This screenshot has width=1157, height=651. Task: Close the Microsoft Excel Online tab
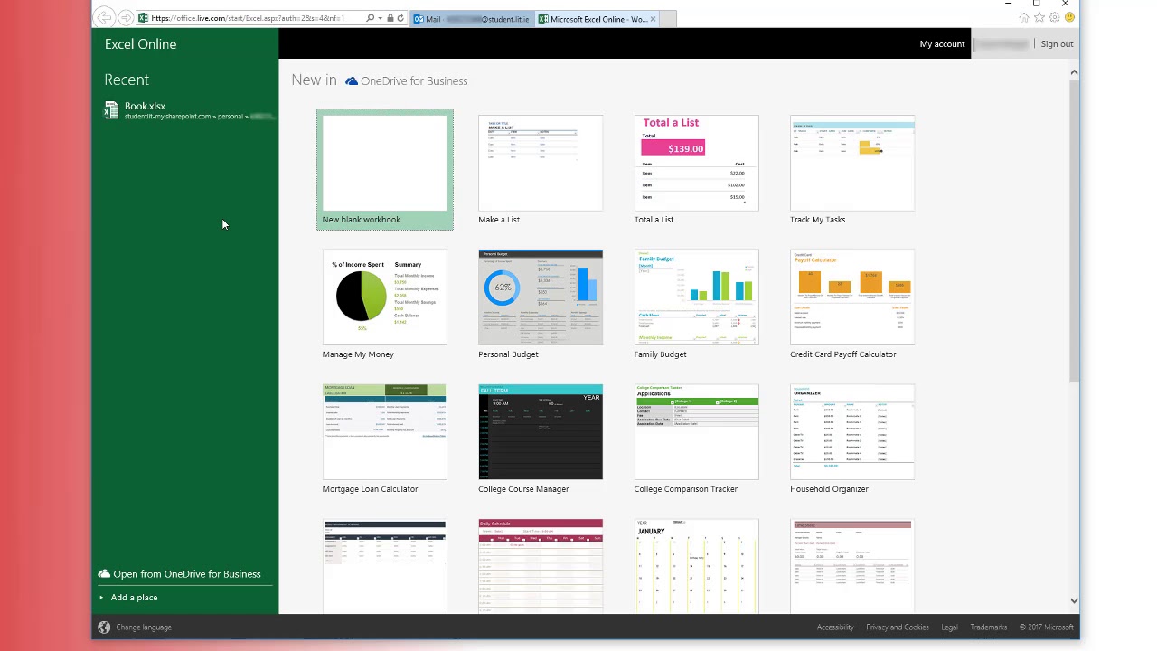point(653,19)
